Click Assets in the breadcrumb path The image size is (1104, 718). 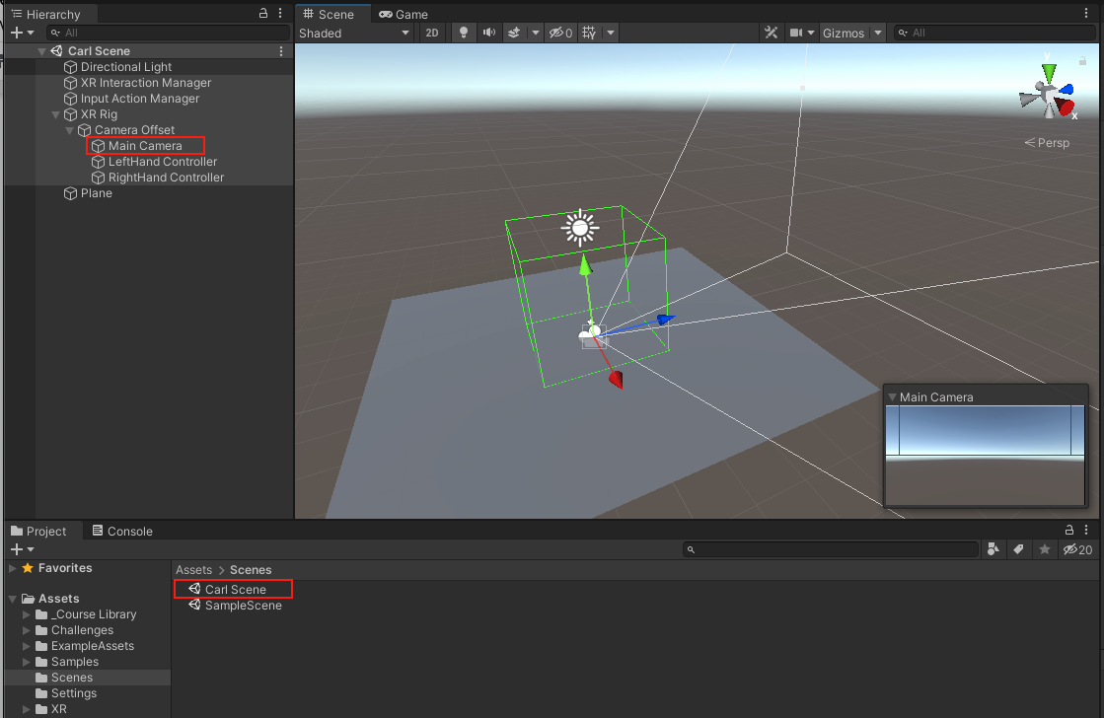point(193,570)
